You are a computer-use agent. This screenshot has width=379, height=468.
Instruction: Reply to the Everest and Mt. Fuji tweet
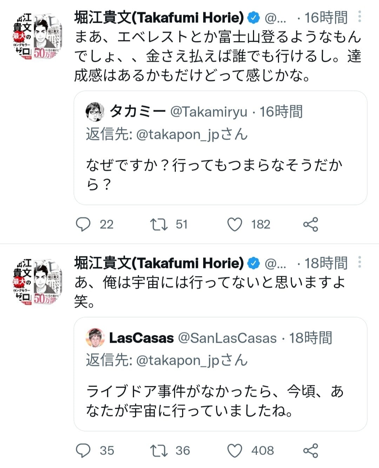coord(83,225)
